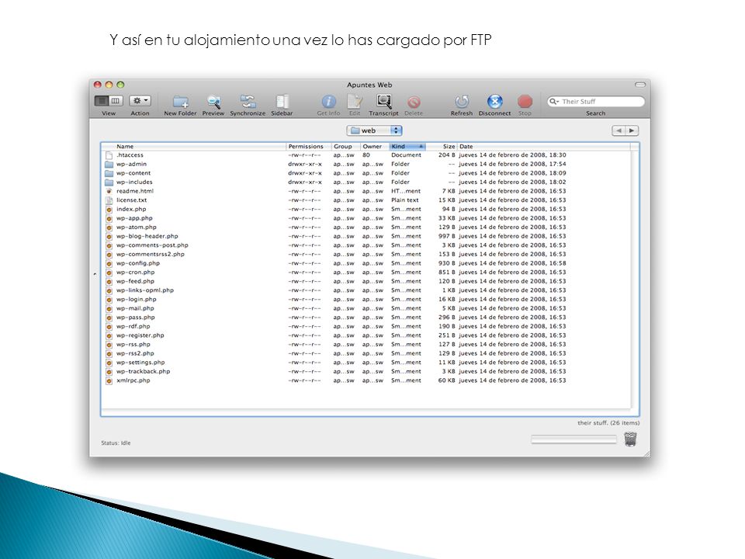Click the trash can icon
The height and width of the screenshot is (559, 745).
[x=630, y=439]
